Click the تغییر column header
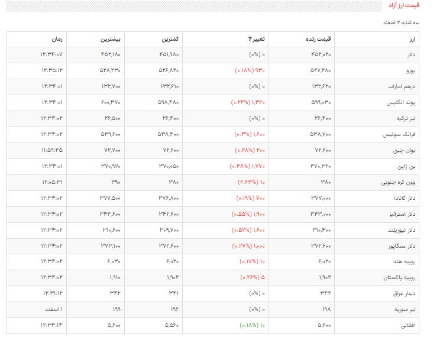Screen dimensions: 443x337 coord(257,39)
